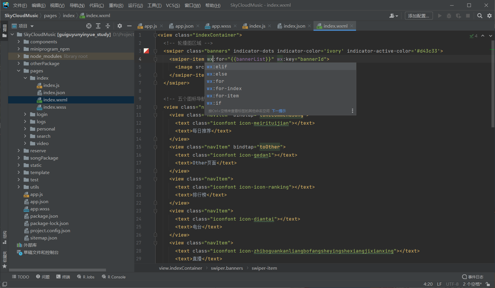Expand the utils folder
Viewport: 495px width, 288px height.
(x=19, y=187)
